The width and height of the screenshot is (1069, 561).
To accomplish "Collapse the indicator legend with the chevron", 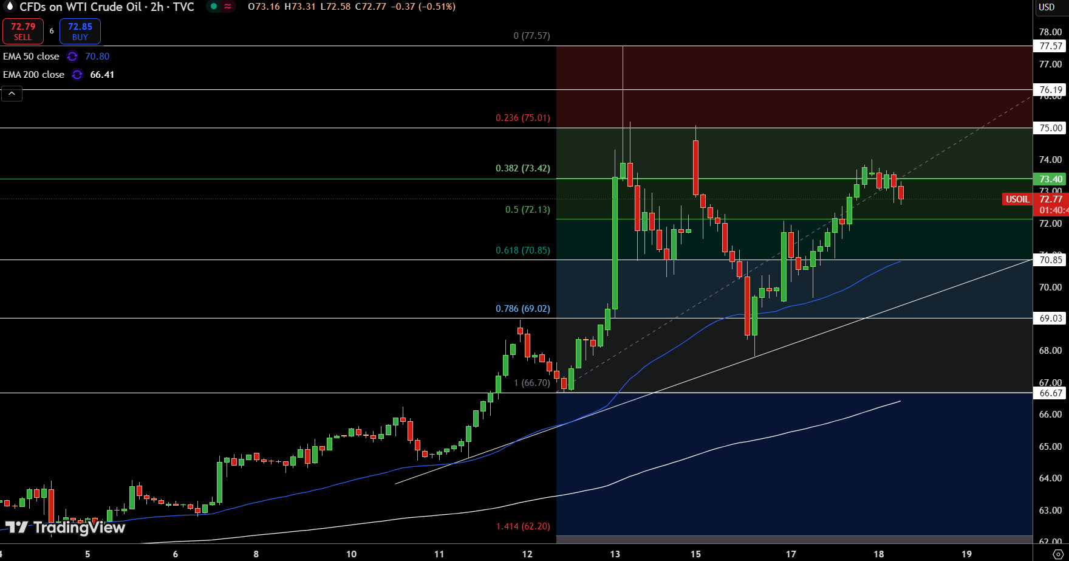I will 12,94.
